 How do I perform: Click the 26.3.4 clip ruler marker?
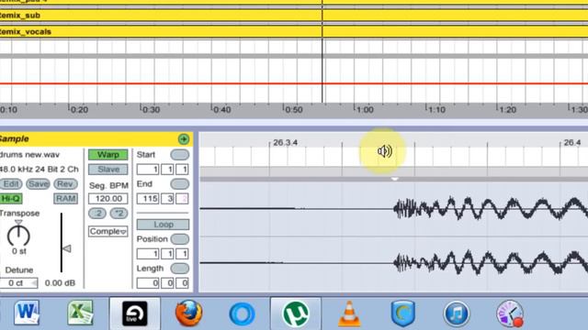[x=285, y=143]
